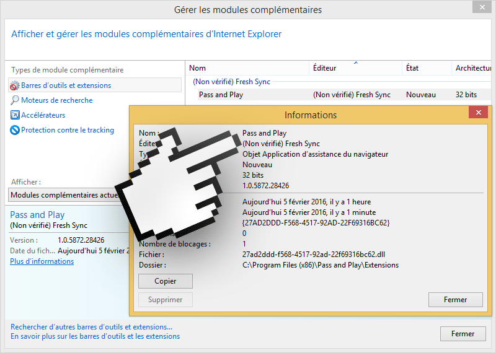Open the Plus d'informations link
This screenshot has height=353, width=496.
(42, 261)
